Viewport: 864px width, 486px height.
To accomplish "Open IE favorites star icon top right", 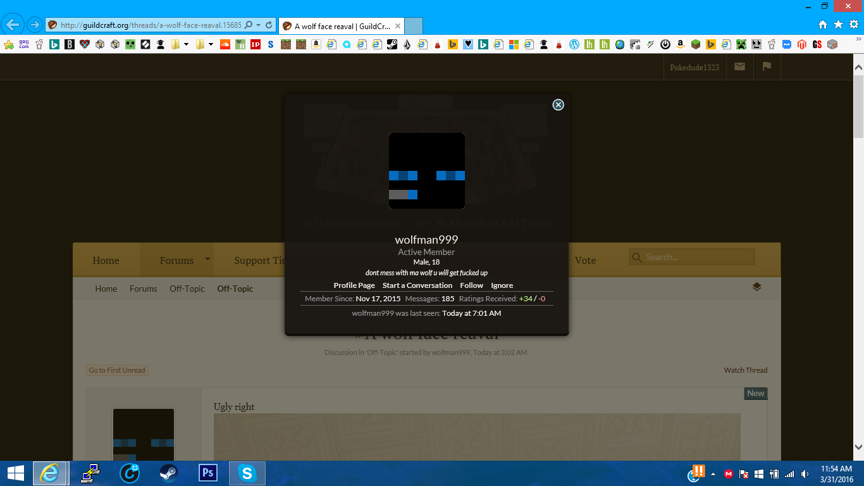I will pyautogui.click(x=838, y=25).
